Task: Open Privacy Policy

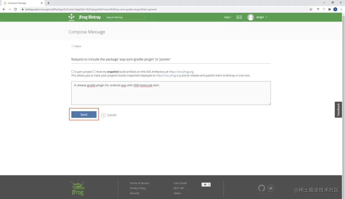Action: 138,188
